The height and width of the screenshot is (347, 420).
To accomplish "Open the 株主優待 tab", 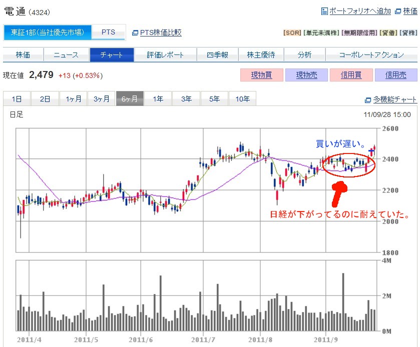I will coord(261,55).
